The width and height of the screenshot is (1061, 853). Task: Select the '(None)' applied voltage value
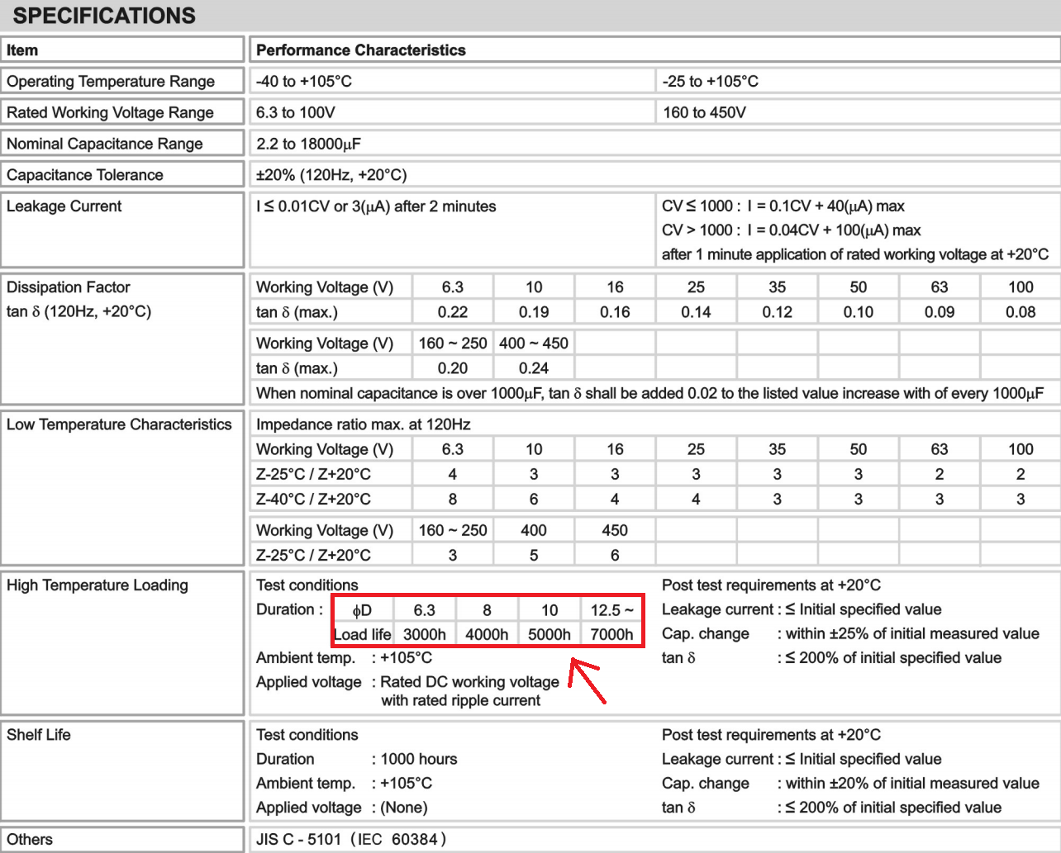(404, 808)
